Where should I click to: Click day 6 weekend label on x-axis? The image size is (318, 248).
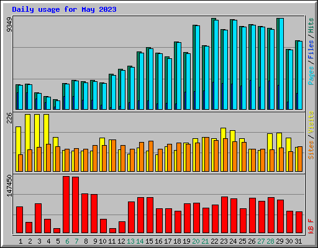67,241
